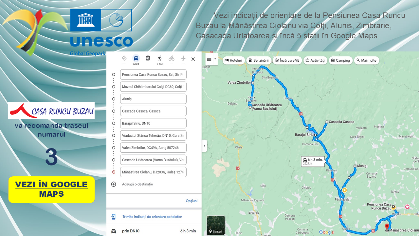419x236 pixels.
Task: Edit the Aluniș destination field
Action: [x=153, y=99]
